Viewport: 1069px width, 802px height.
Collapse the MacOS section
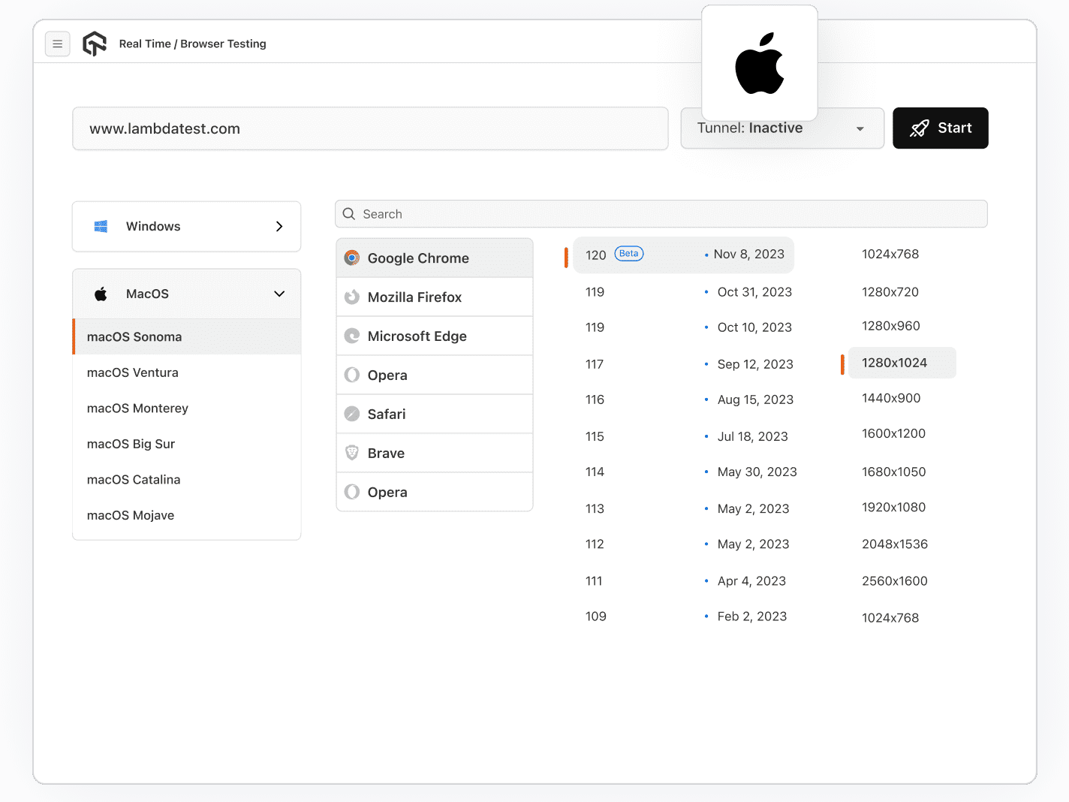pyautogui.click(x=279, y=294)
